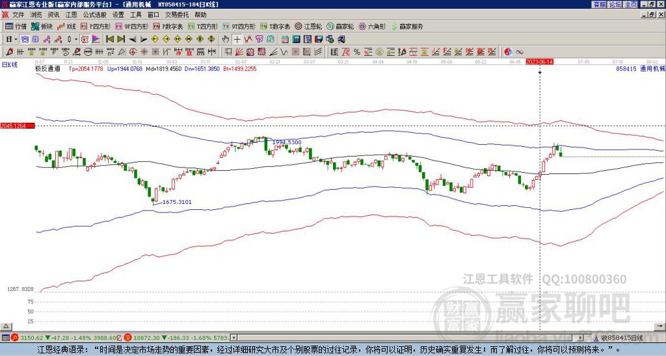Click the 858415 通用机械 stock label
This screenshot has height=356, width=666.
pos(640,68)
